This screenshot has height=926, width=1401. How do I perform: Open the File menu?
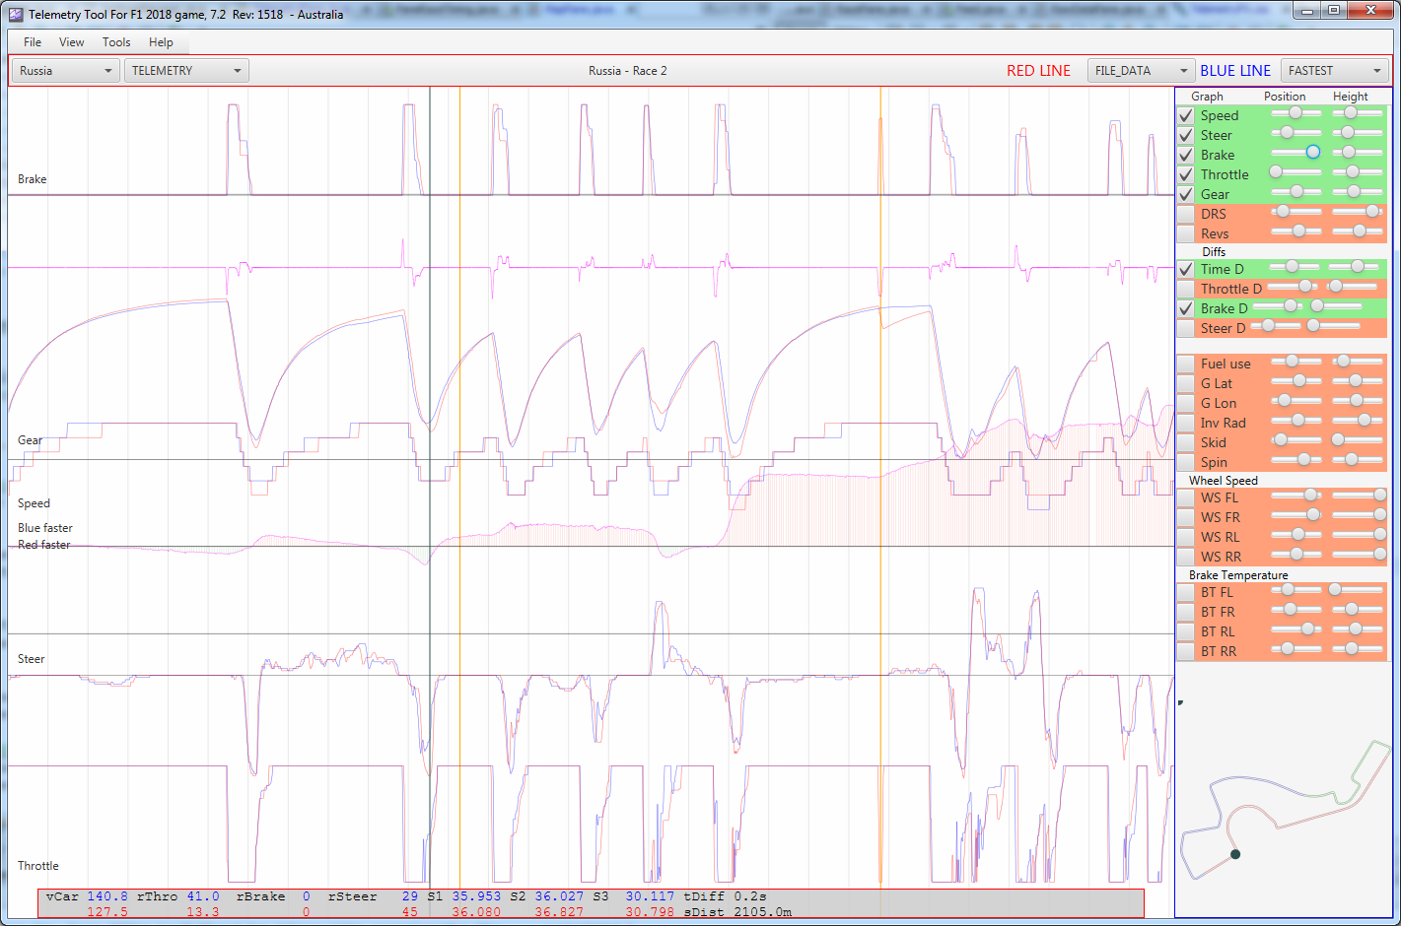coord(33,42)
